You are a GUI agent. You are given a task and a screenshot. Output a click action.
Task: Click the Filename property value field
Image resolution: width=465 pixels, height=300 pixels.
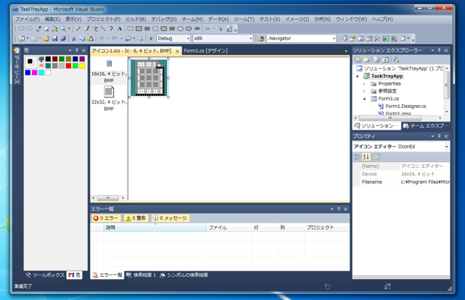424,182
